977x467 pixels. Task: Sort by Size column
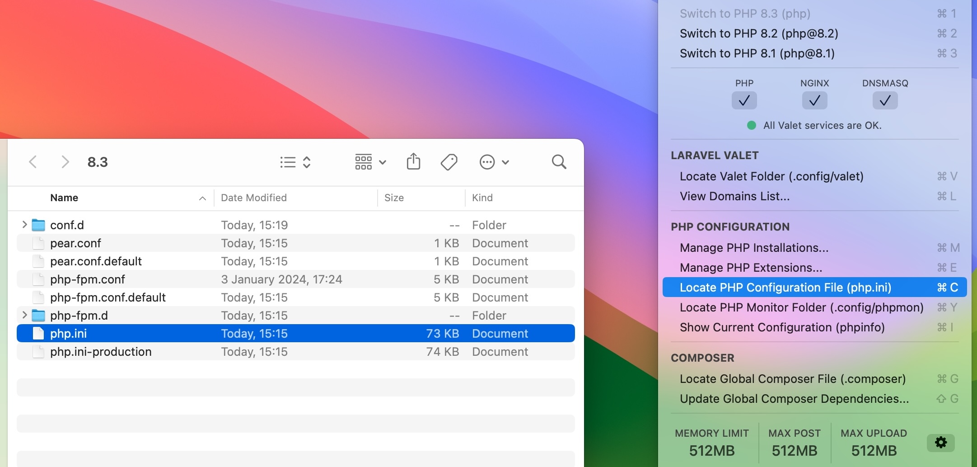point(394,198)
